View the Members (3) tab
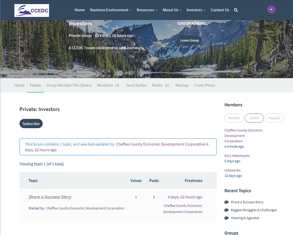Screen dimensions: 293x235 [108, 85]
